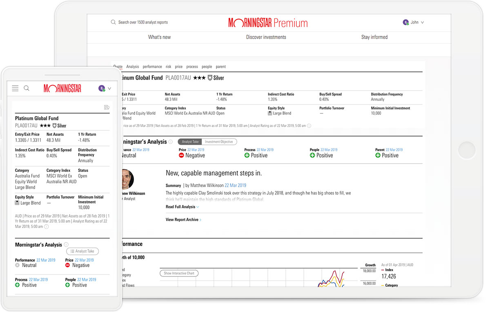This screenshot has width=490, height=312.
Task: Click the headline 'New, capable management steps in.'
Action: pos(214,173)
